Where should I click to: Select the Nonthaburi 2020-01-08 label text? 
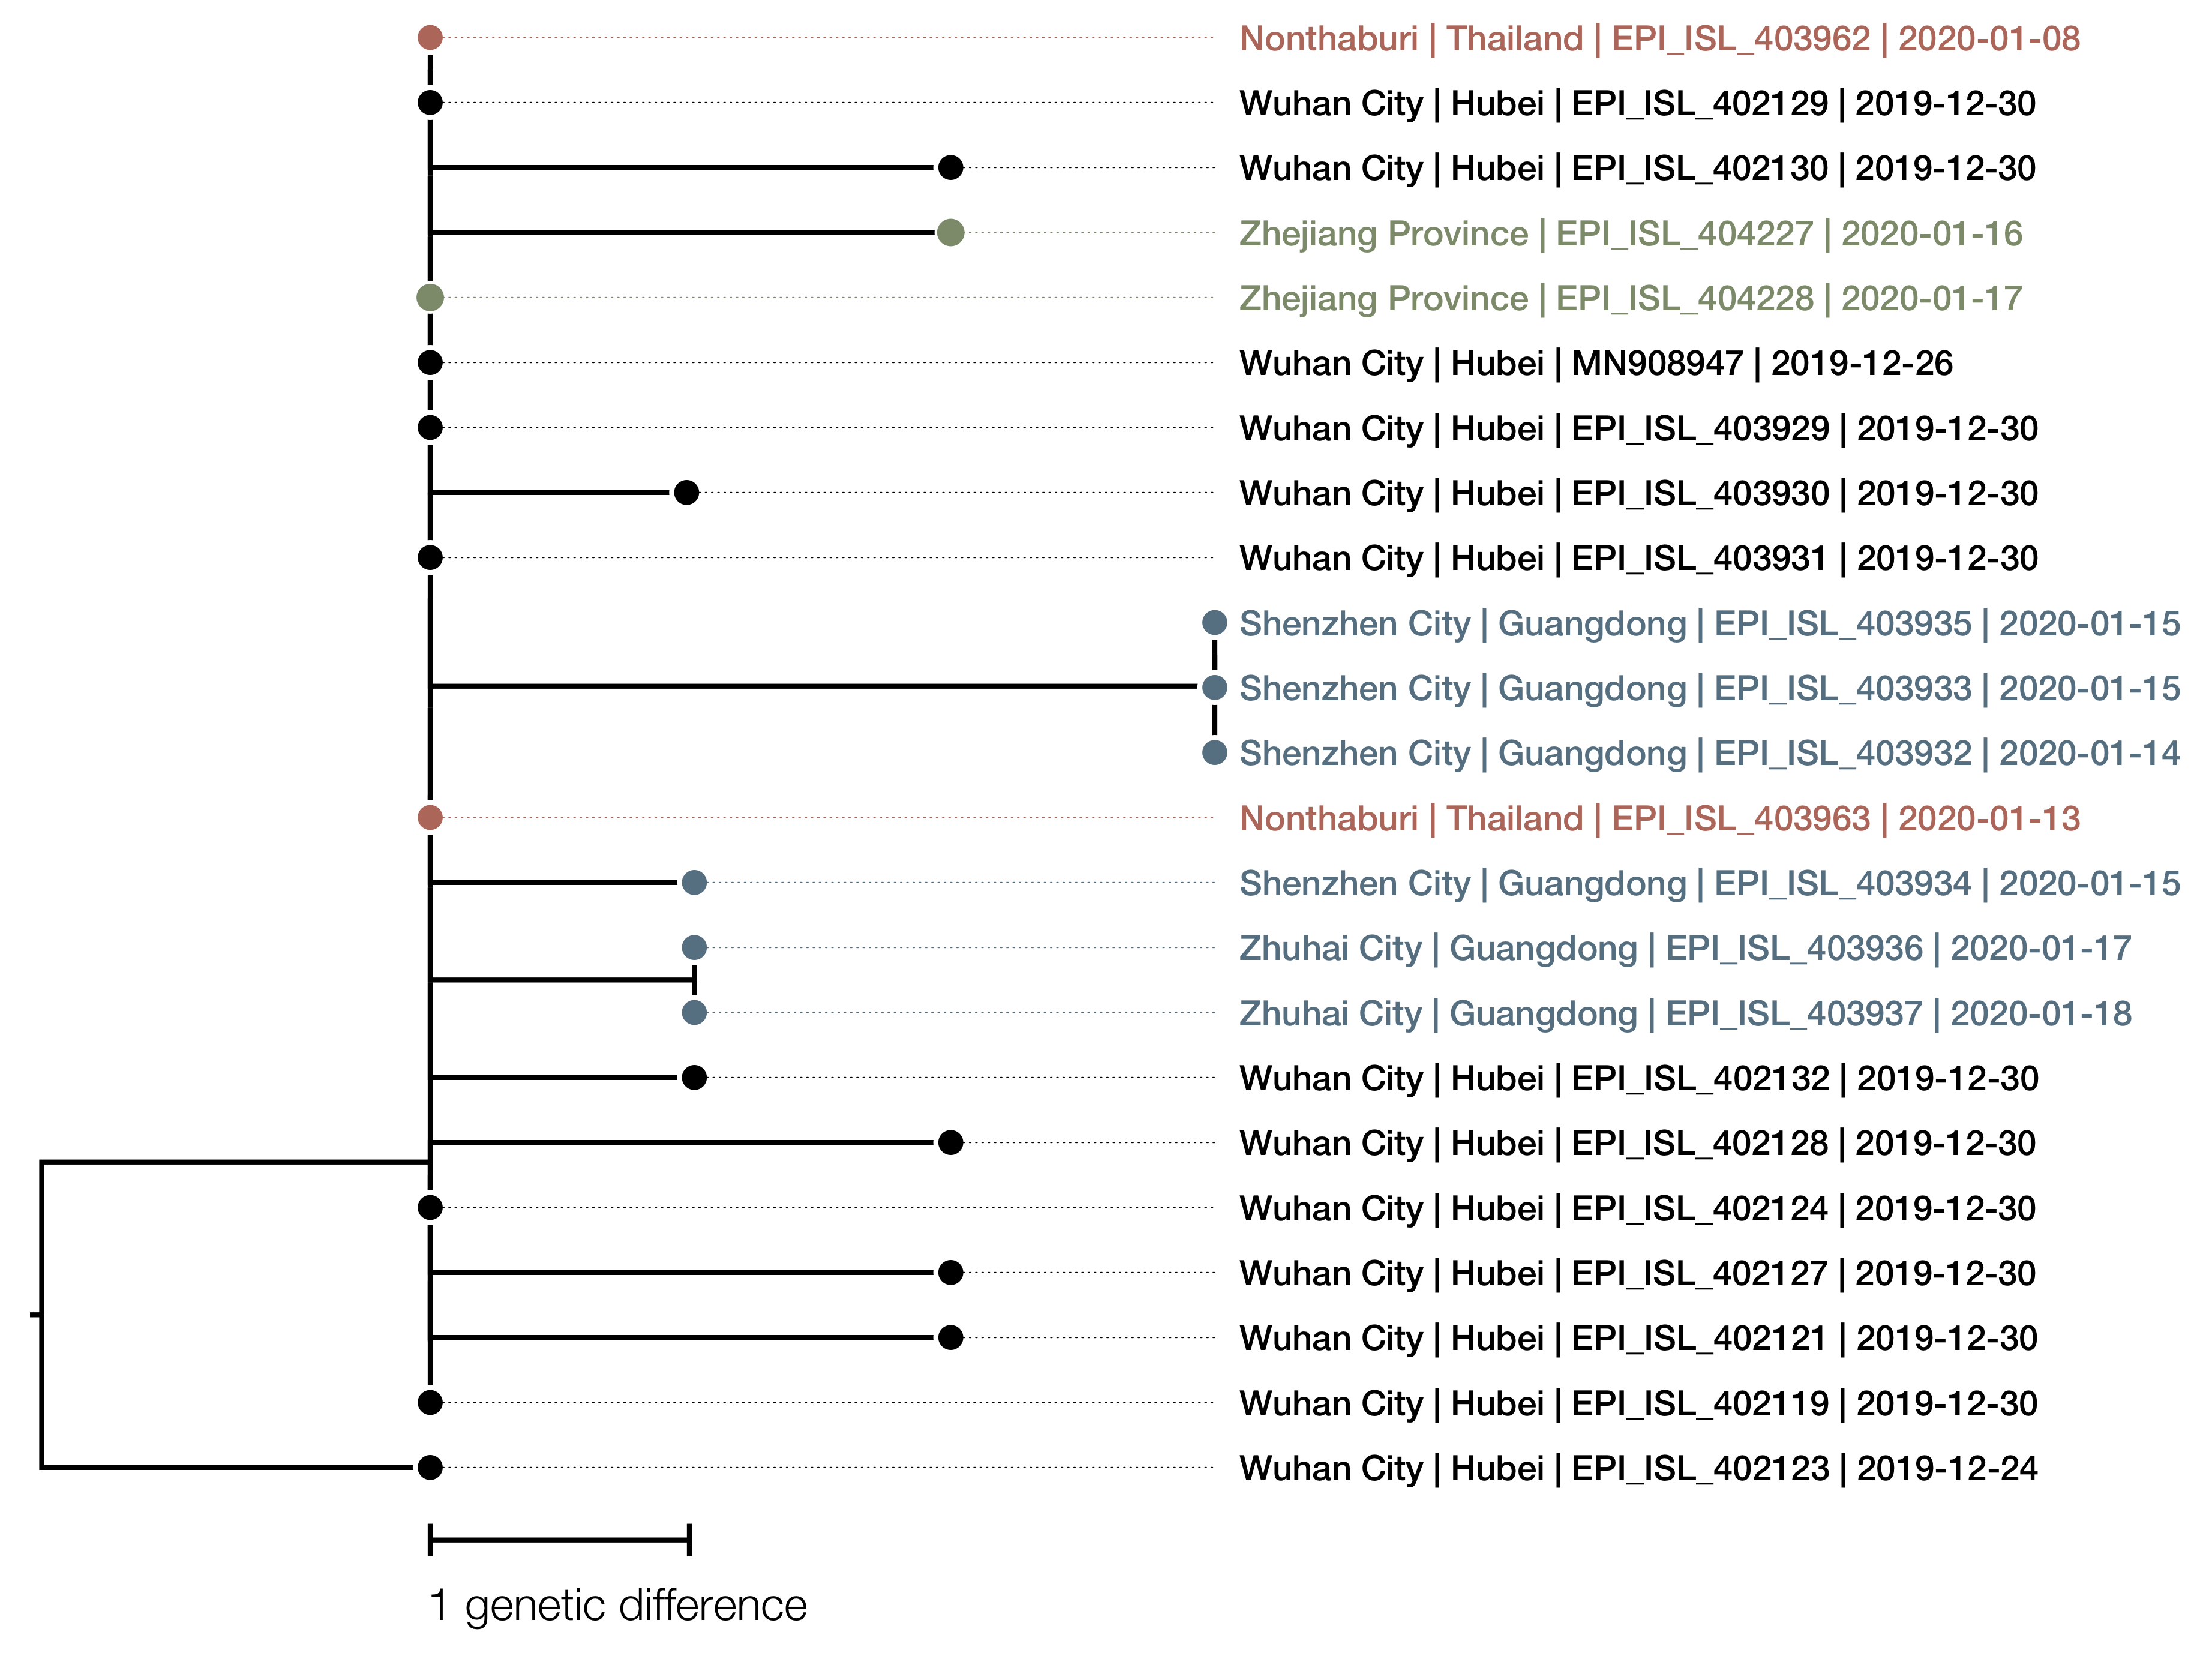click(1659, 39)
